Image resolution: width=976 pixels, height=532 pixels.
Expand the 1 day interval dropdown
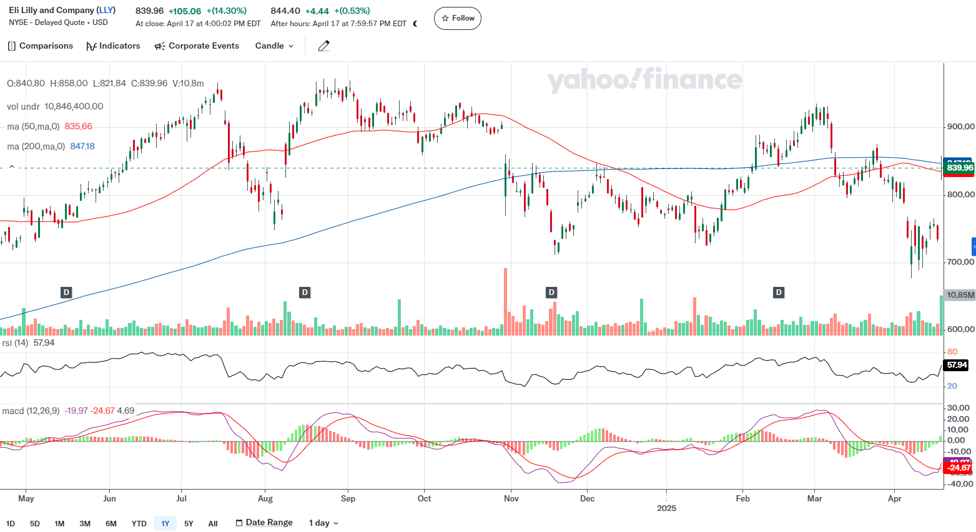pyautogui.click(x=323, y=523)
